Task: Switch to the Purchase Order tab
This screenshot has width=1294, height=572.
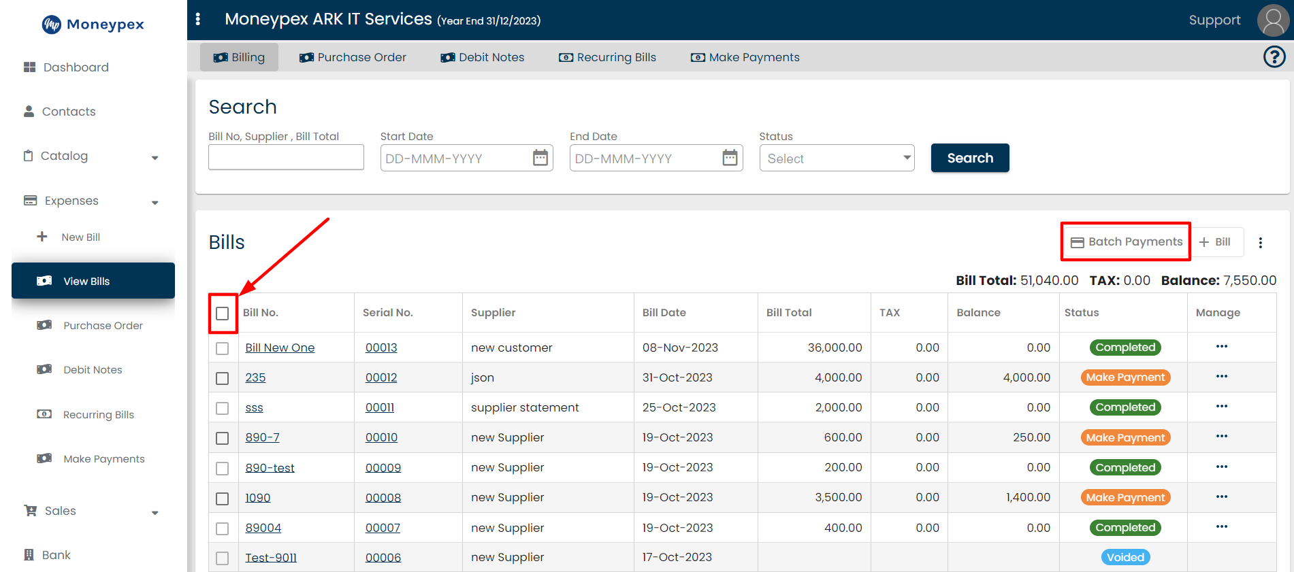Action: (x=353, y=57)
